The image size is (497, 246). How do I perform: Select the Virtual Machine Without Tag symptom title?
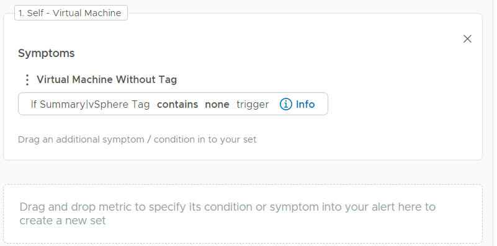point(107,79)
